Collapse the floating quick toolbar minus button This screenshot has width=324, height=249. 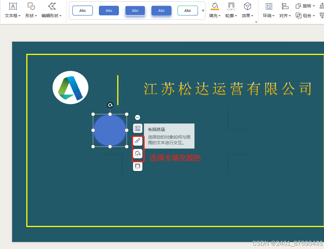tap(138, 117)
